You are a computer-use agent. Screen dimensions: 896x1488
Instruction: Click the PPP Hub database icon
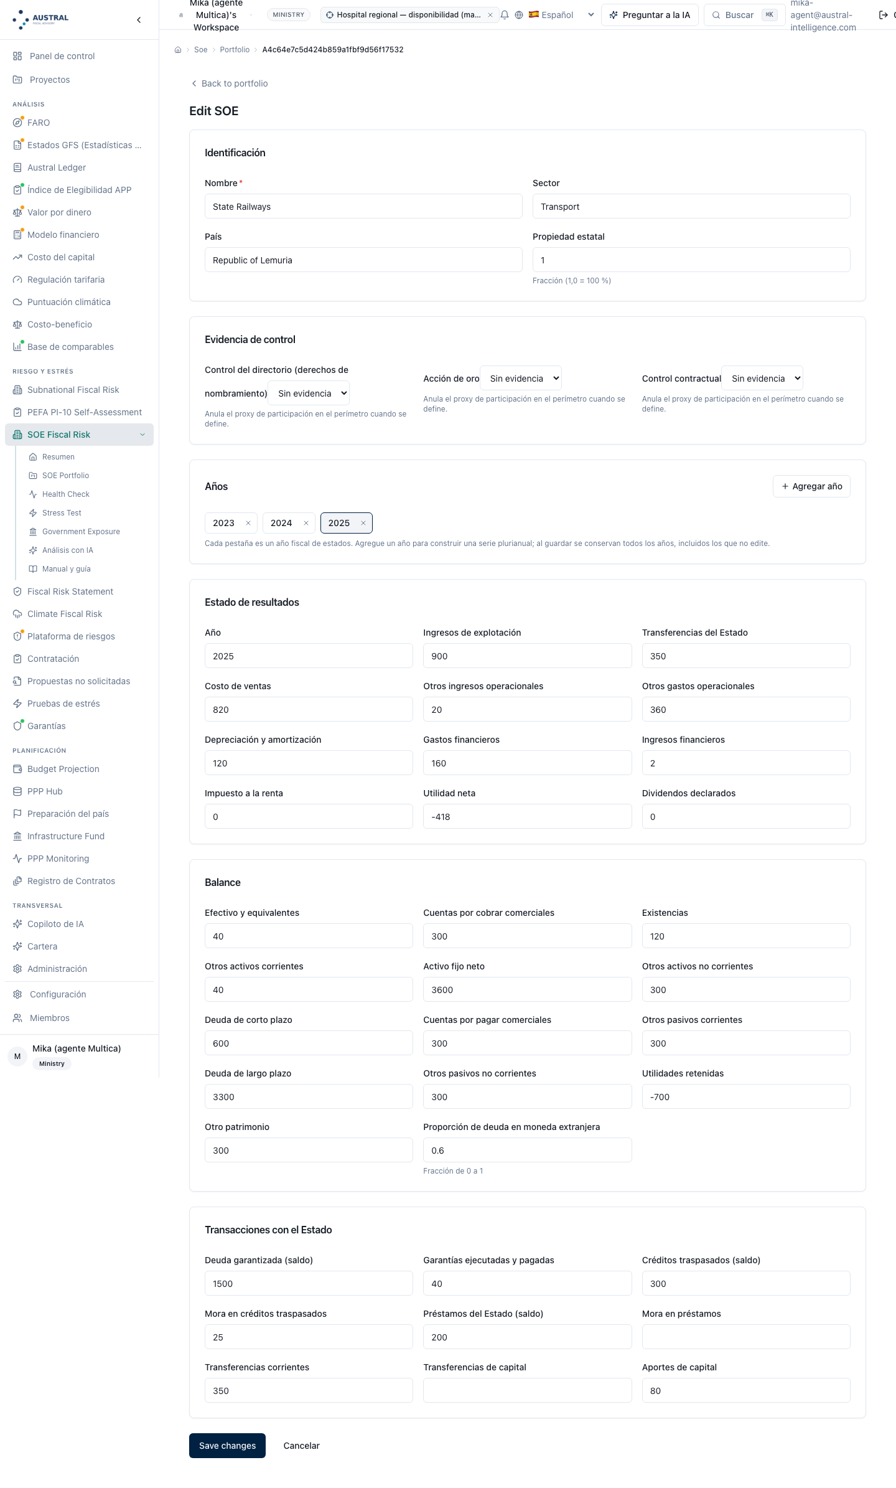17,791
